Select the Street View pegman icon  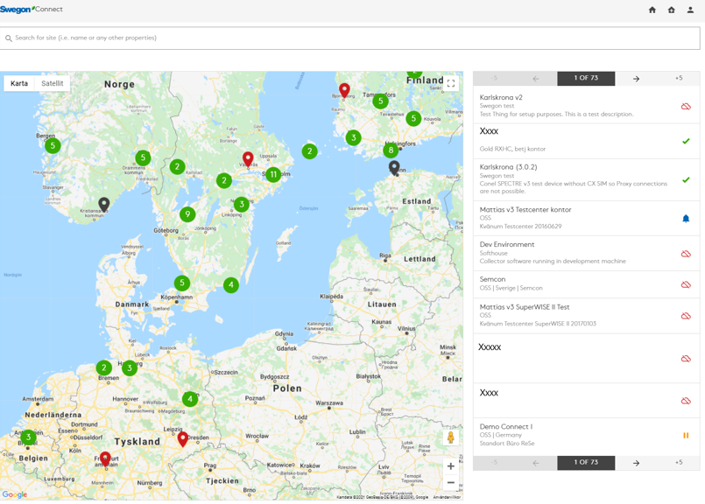tap(450, 437)
